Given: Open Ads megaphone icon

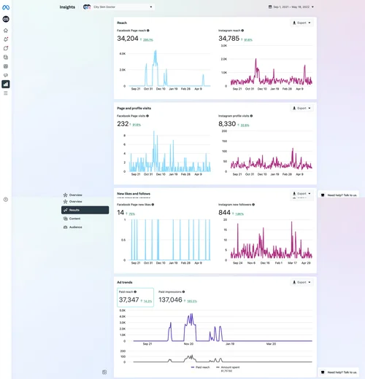Looking at the screenshot, I should coord(6,75).
